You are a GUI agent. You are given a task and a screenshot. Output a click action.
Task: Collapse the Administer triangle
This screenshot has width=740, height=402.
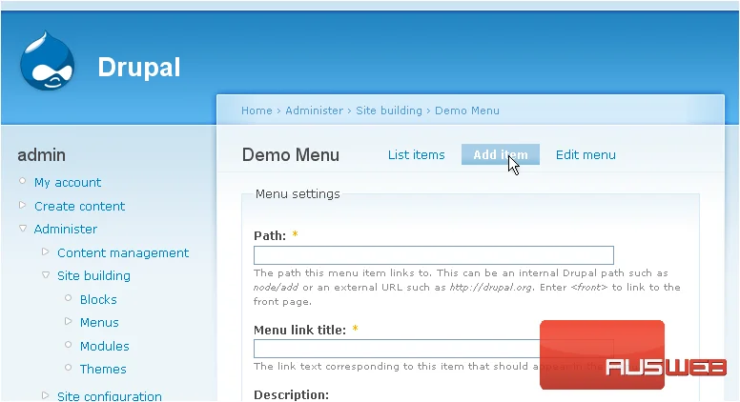click(x=23, y=228)
